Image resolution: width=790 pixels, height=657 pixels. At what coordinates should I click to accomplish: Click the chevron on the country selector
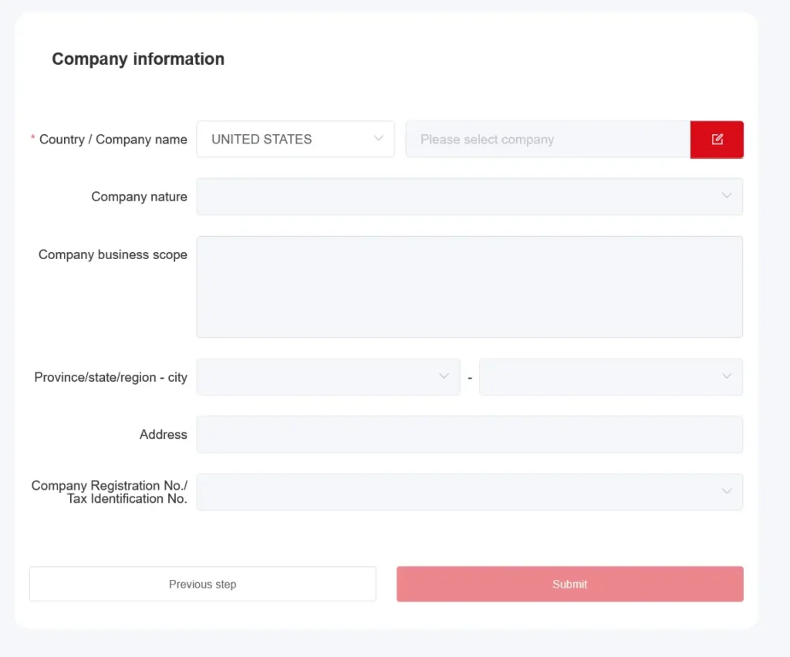378,139
